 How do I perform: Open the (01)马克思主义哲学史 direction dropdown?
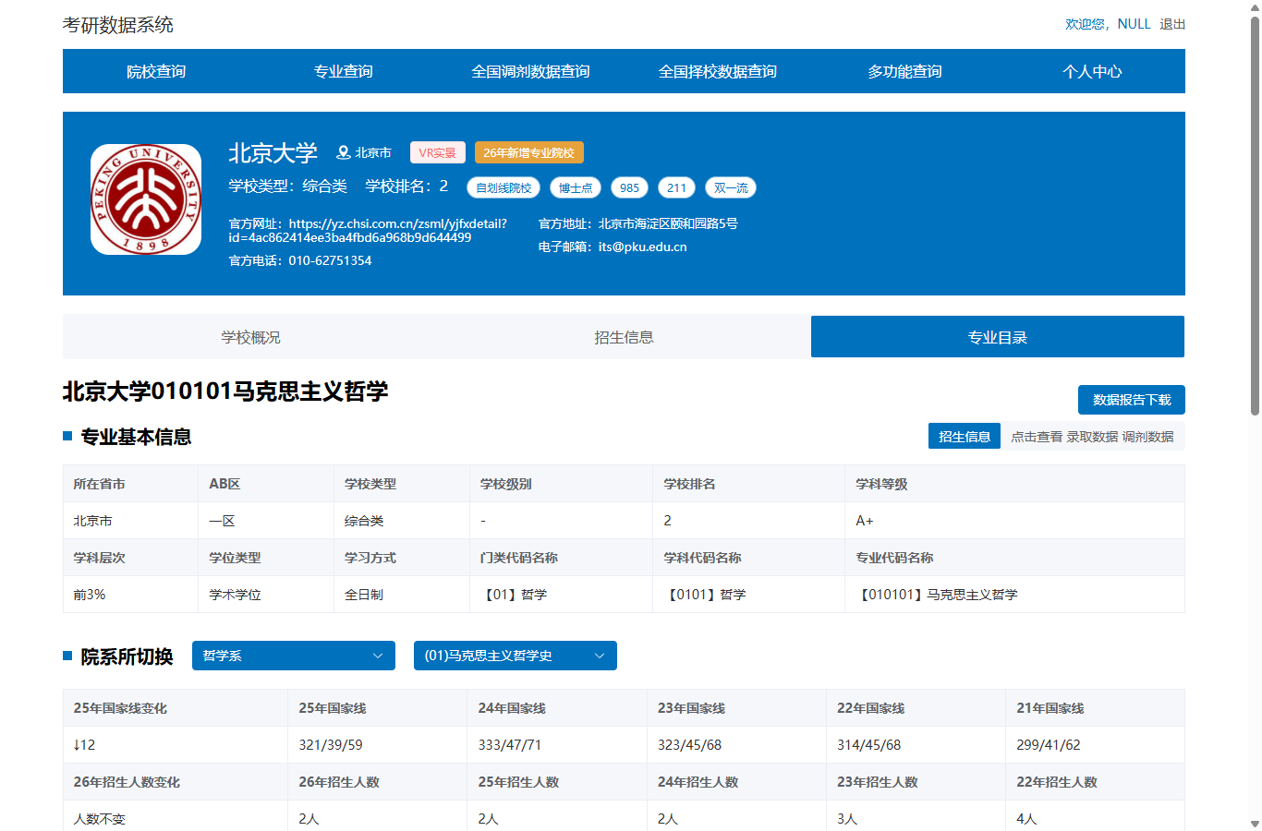click(x=516, y=656)
